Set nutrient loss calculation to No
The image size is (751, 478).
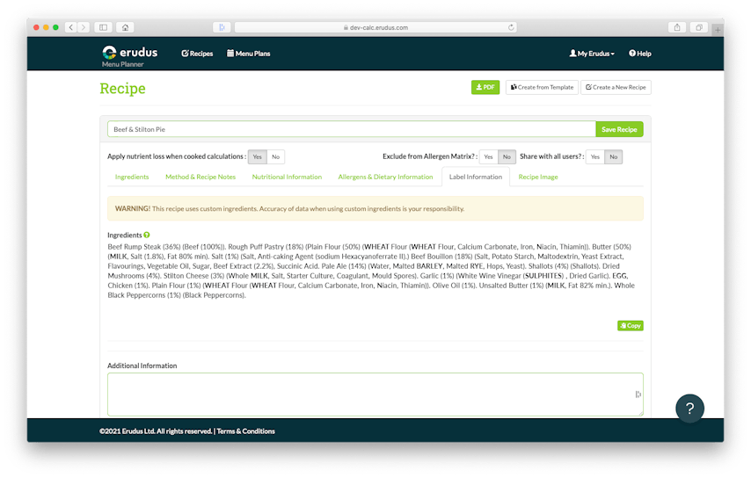click(276, 156)
